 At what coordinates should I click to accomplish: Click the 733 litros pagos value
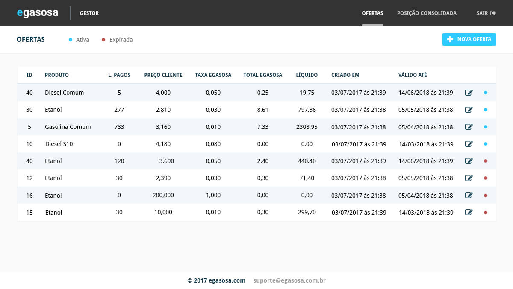(x=119, y=127)
